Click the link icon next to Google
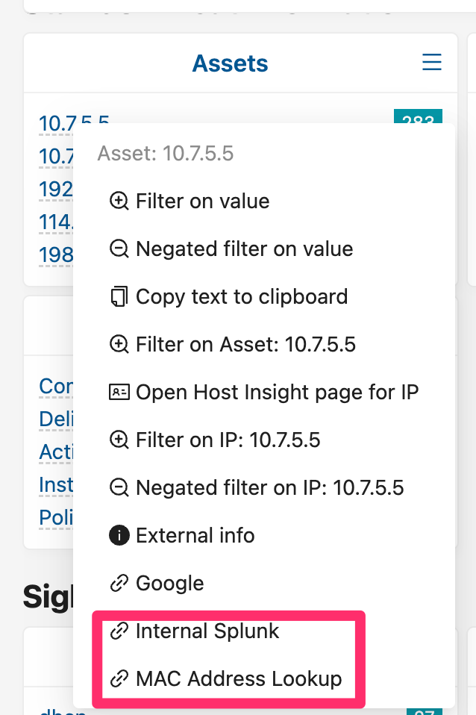 119,583
